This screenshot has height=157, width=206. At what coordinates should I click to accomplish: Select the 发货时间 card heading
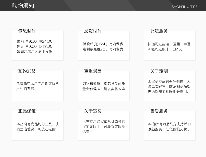tap(93, 31)
